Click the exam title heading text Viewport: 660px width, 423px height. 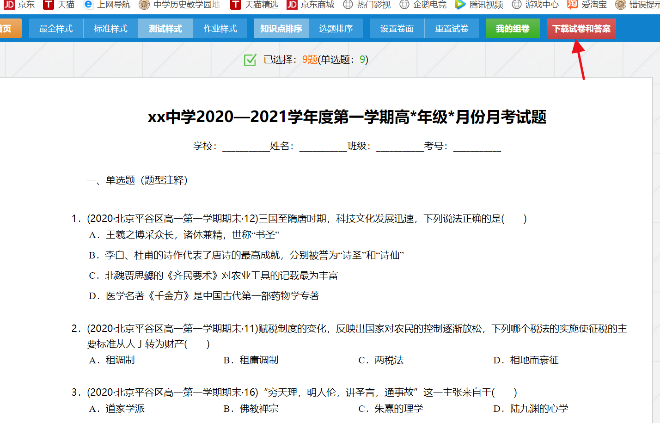(x=347, y=117)
